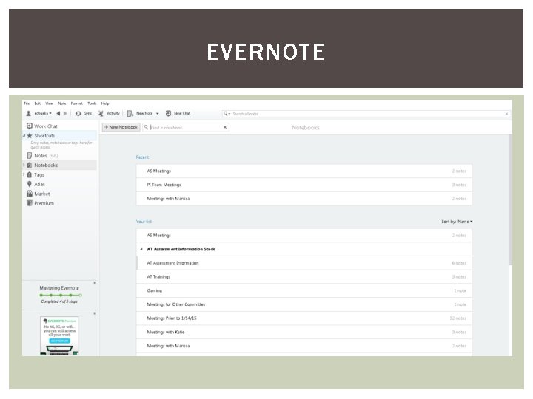
Task: Open Meetings with Marissa under Recent
Action: 304,199
